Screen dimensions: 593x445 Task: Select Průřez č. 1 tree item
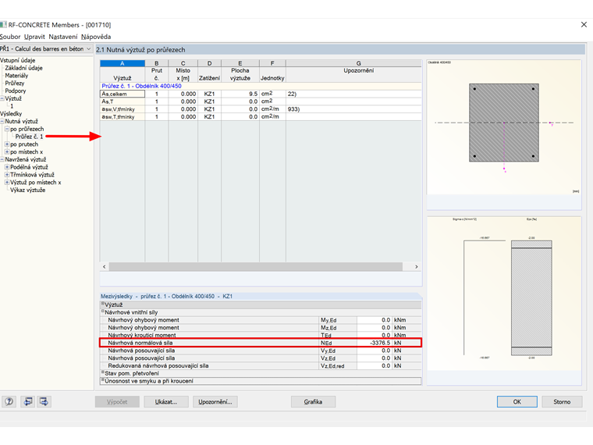tap(29, 137)
